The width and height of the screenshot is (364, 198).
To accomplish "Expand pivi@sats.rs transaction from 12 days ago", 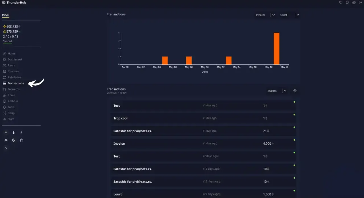I will (203, 169).
